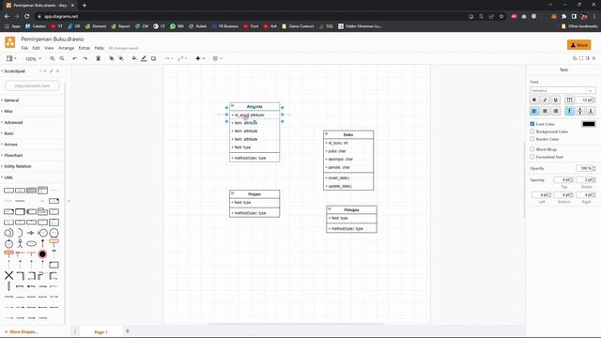Add a new page with plus button

point(128,331)
